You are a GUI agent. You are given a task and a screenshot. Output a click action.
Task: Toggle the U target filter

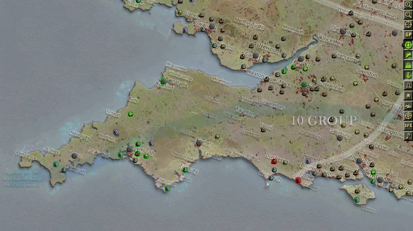coord(408,115)
